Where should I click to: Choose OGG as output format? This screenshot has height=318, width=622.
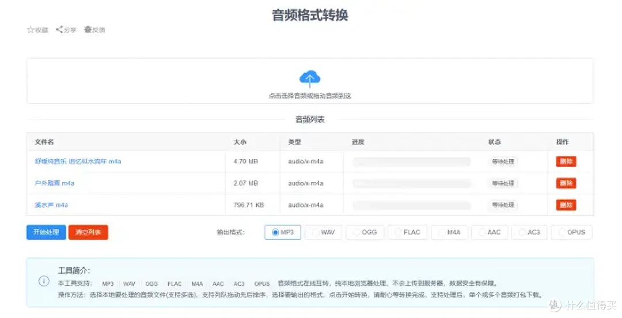click(x=365, y=232)
